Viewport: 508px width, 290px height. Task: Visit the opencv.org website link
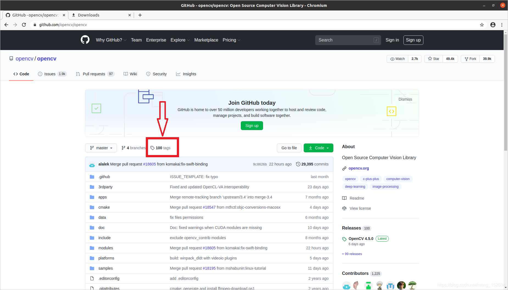359,168
